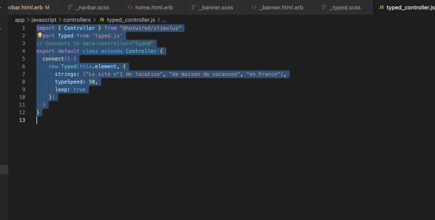Click the JS icon on typed_controller.js tab
The width and height of the screenshot is (435, 220).
point(381,8)
